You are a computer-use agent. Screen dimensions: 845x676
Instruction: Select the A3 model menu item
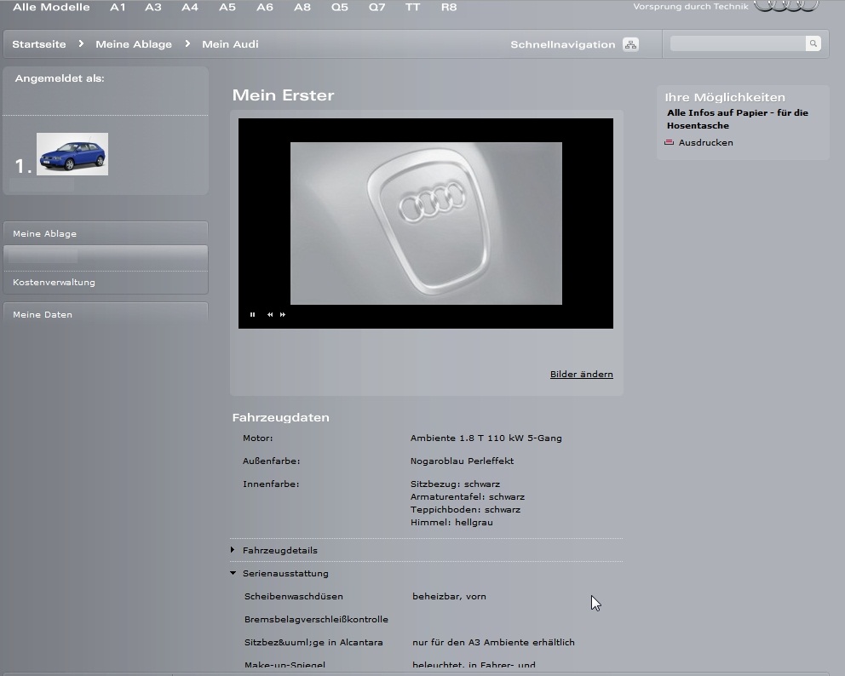point(153,7)
